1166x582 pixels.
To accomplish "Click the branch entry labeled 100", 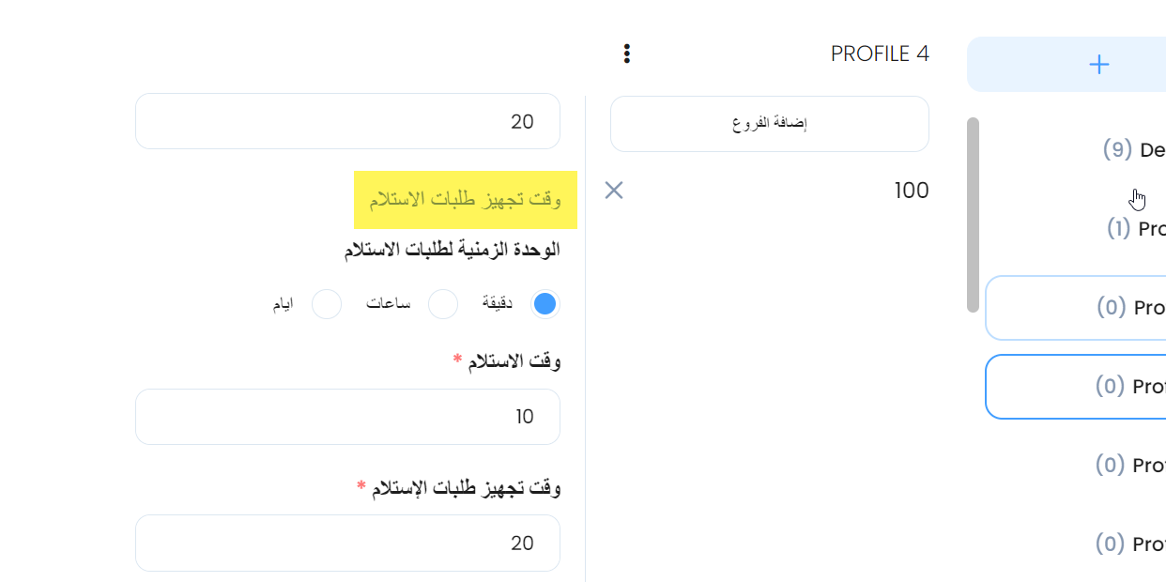I will [912, 191].
